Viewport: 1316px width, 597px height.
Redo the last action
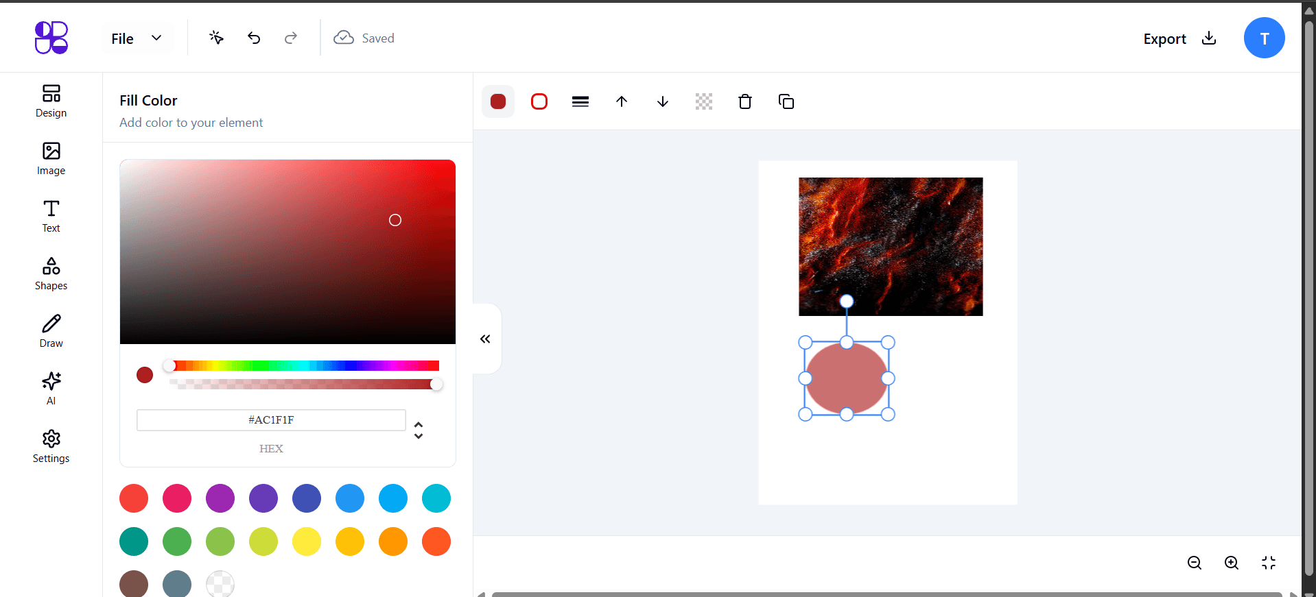tap(291, 38)
